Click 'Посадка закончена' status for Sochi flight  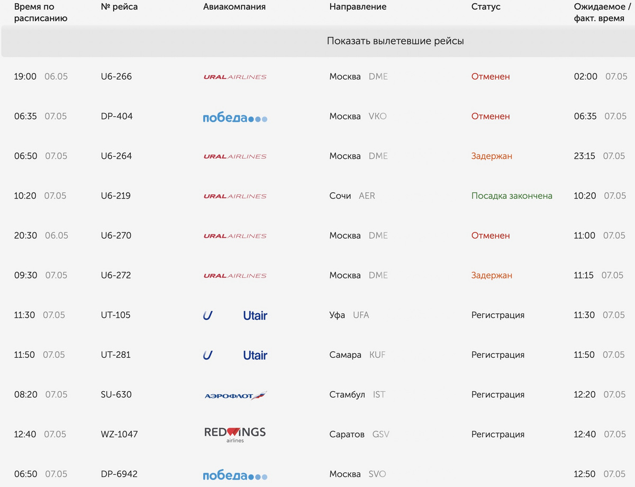point(512,196)
